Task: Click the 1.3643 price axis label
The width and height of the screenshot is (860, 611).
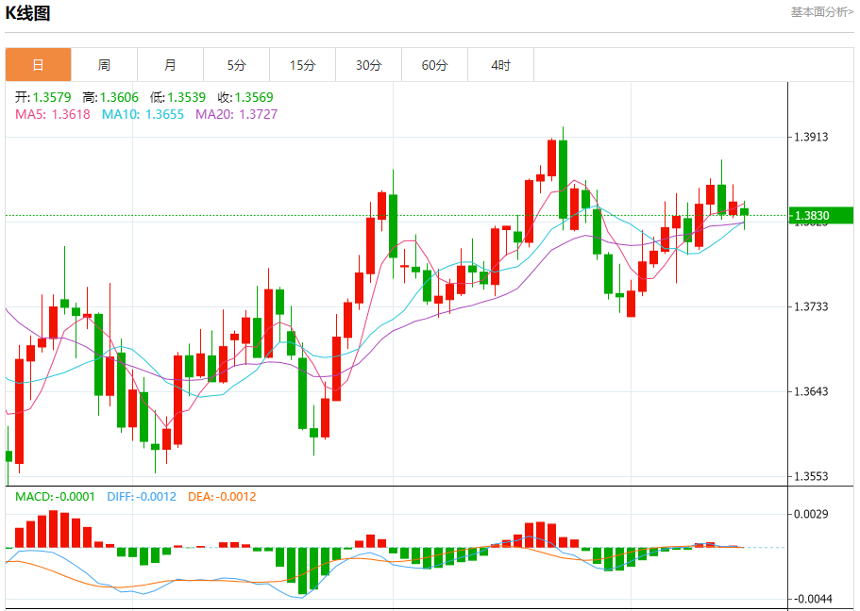Action: click(811, 391)
